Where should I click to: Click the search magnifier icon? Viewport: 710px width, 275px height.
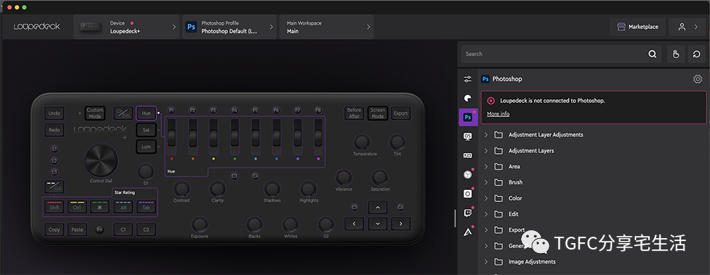(652, 54)
